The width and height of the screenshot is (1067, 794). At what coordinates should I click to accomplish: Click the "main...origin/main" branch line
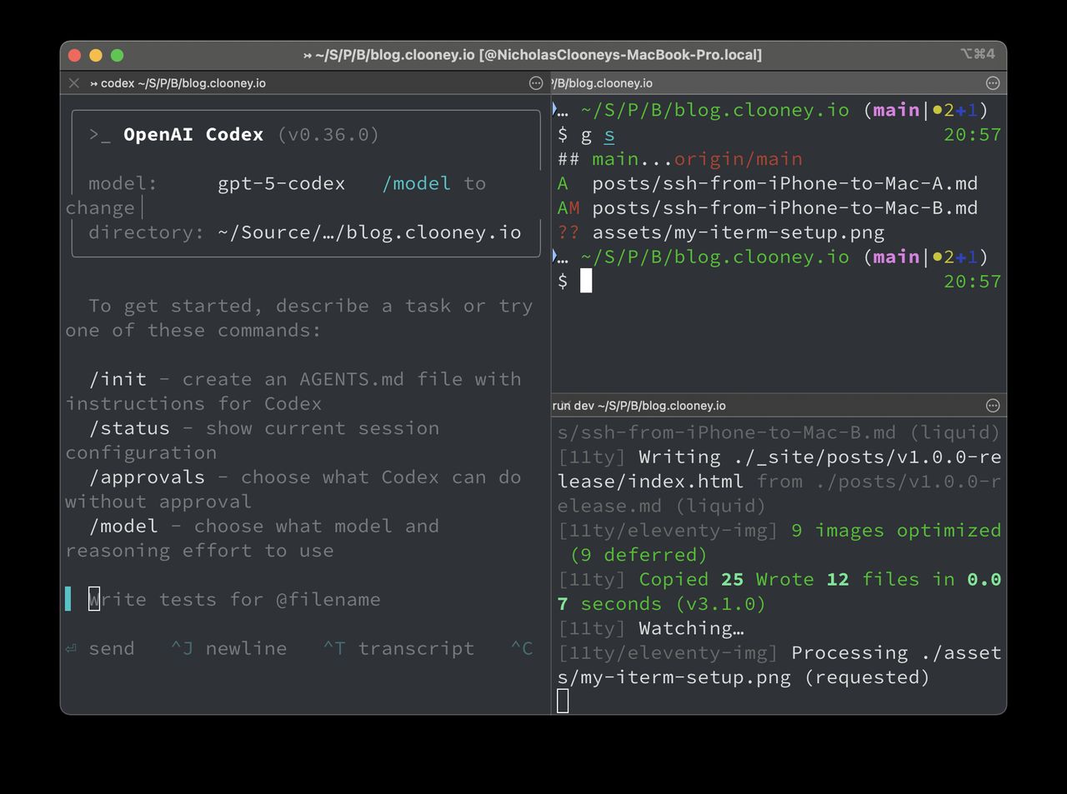coord(698,159)
